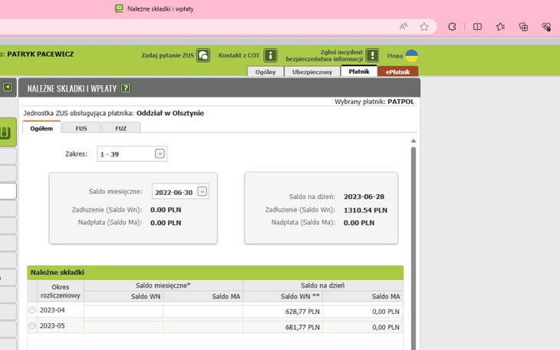The width and height of the screenshot is (560, 350).
Task: Add page to favorites with star icon
Action: coord(424,27)
